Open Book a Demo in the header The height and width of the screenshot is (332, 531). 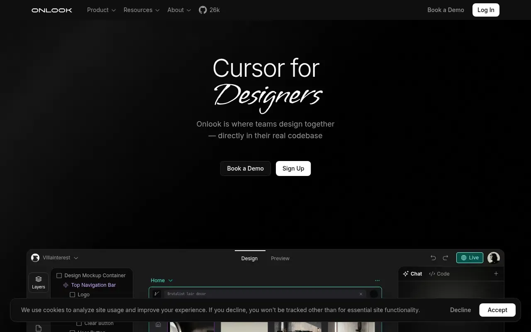[446, 10]
